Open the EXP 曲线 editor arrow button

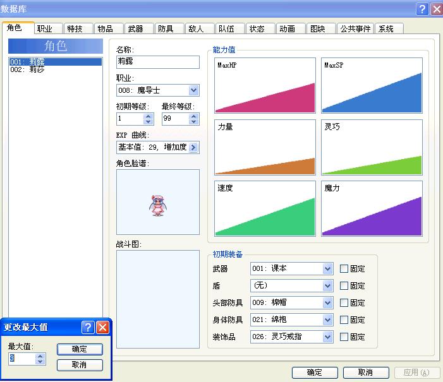tap(193, 147)
